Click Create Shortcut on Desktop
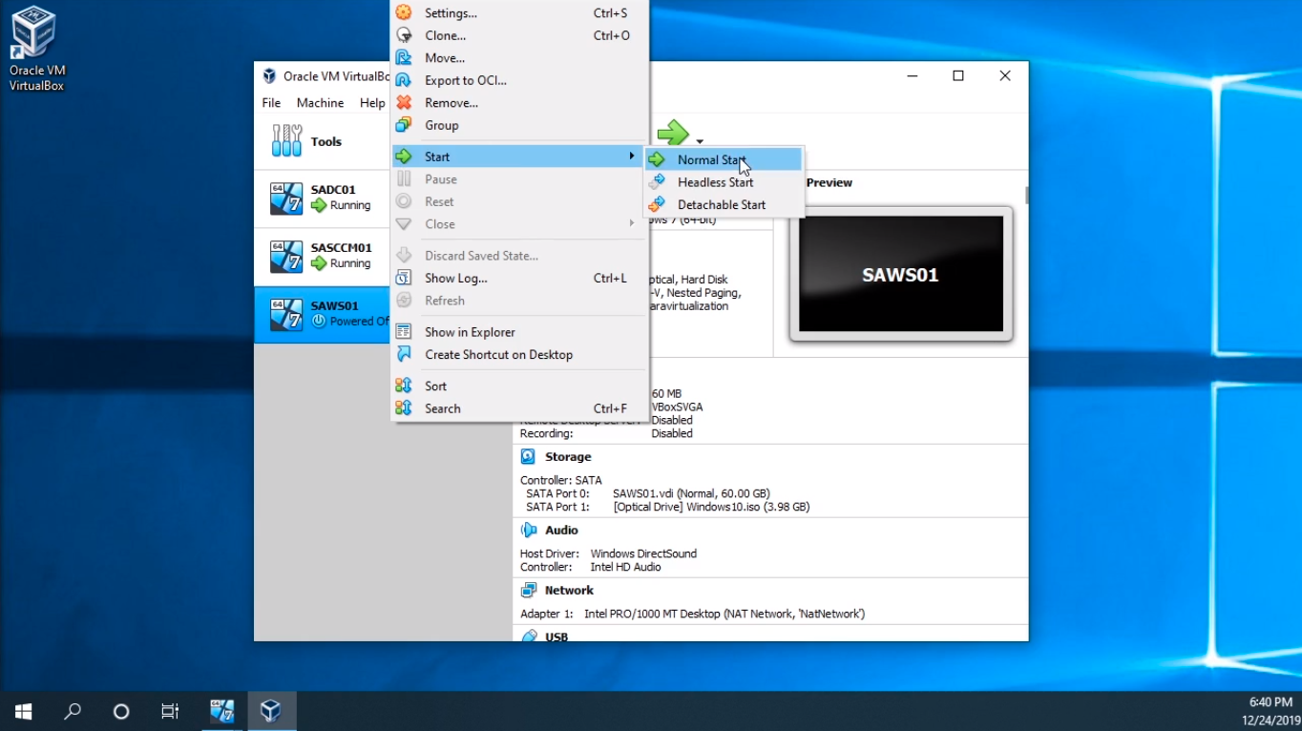The image size is (1302, 731). [498, 355]
